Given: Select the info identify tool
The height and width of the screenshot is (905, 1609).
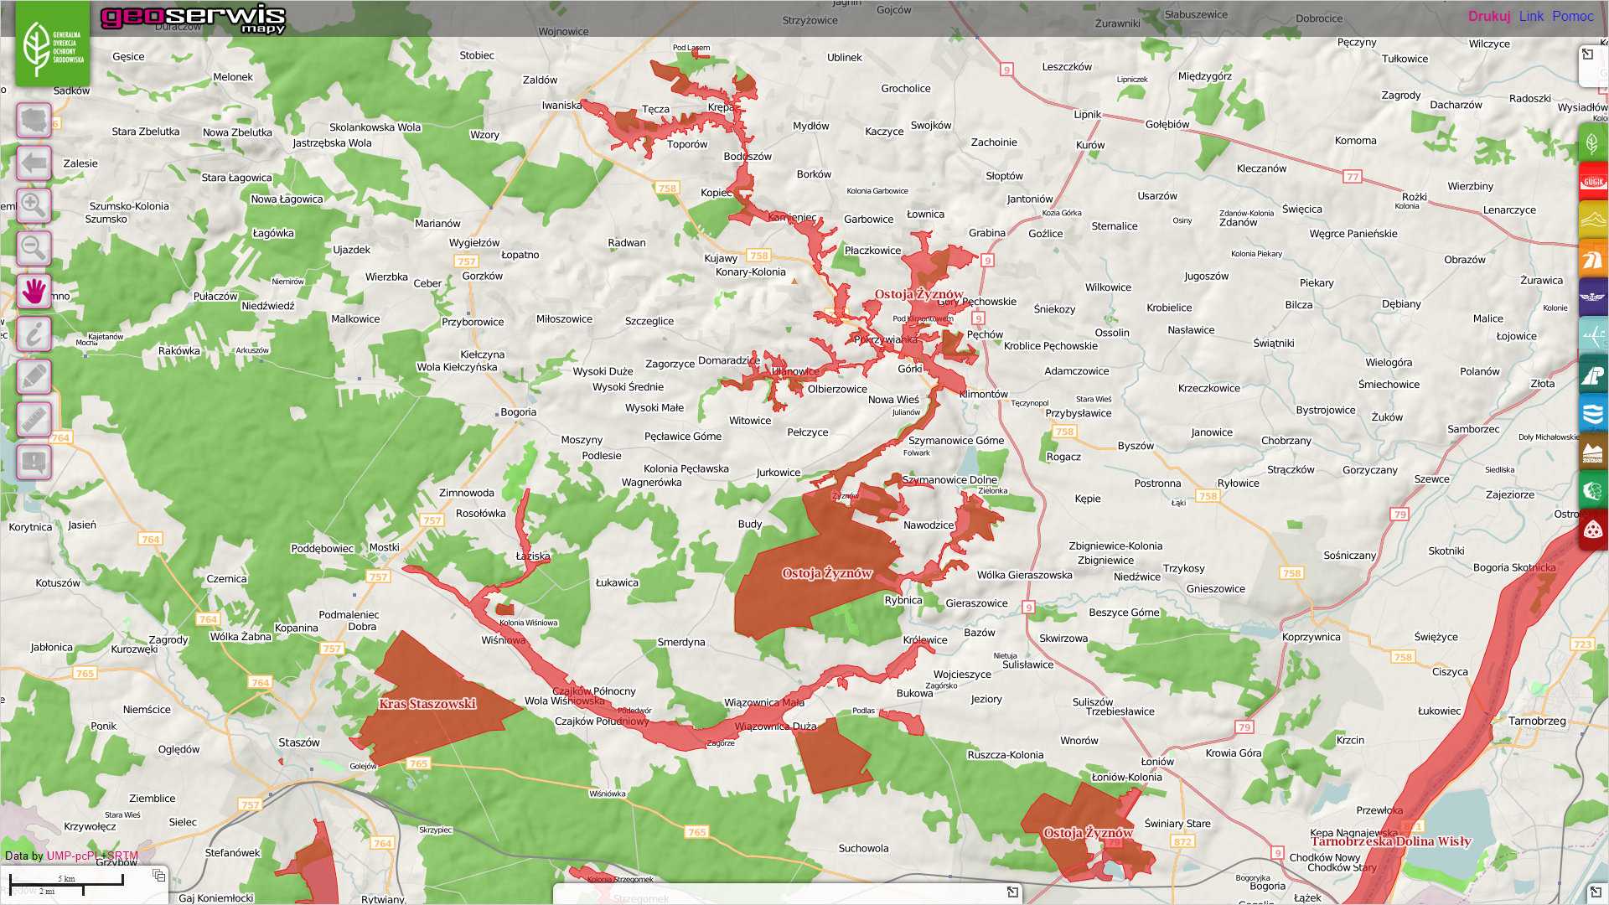Looking at the screenshot, I should tap(34, 334).
